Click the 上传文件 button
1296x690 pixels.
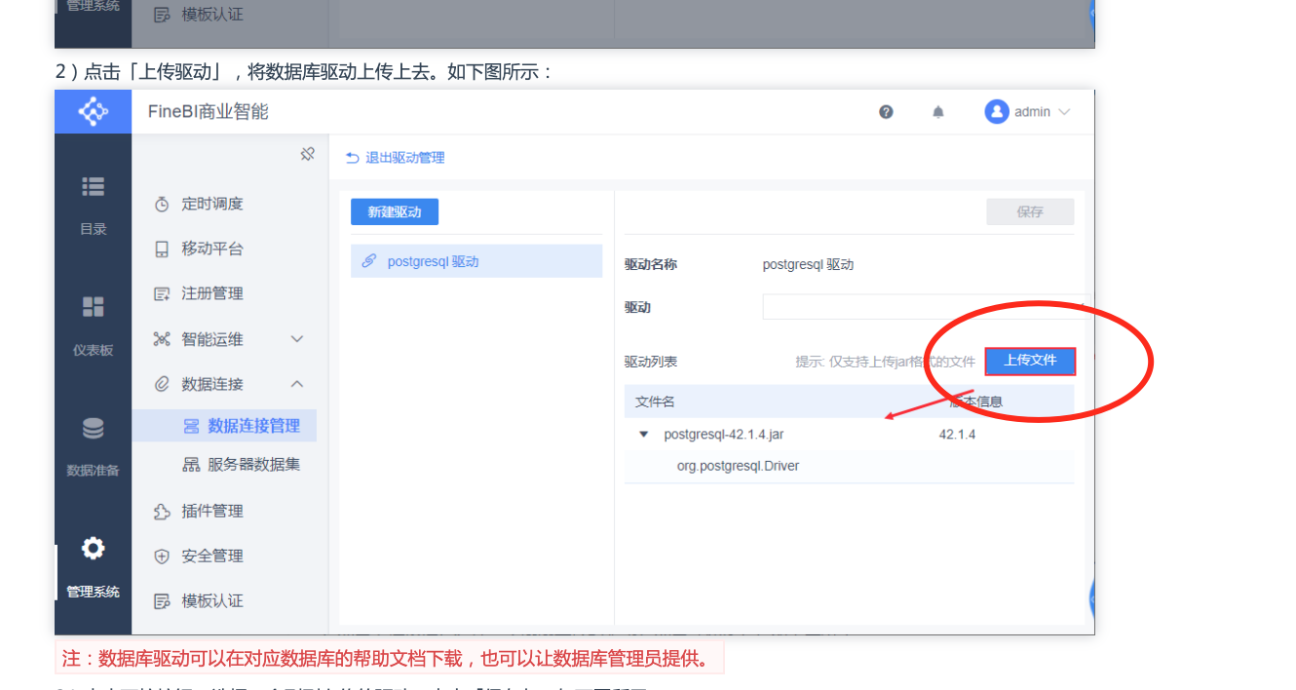pos(1030,361)
